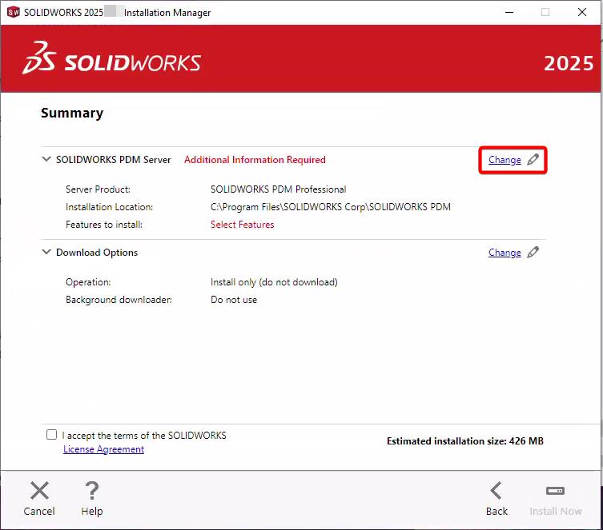This screenshot has width=603, height=530.
Task: Collapse the SOLIDWORKS PDM Server section
Action: coord(46,159)
